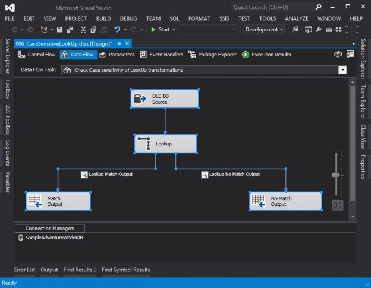Select the Match Output destination component
Image resolution: width=371 pixels, height=288 pixels.
[x=58, y=201]
